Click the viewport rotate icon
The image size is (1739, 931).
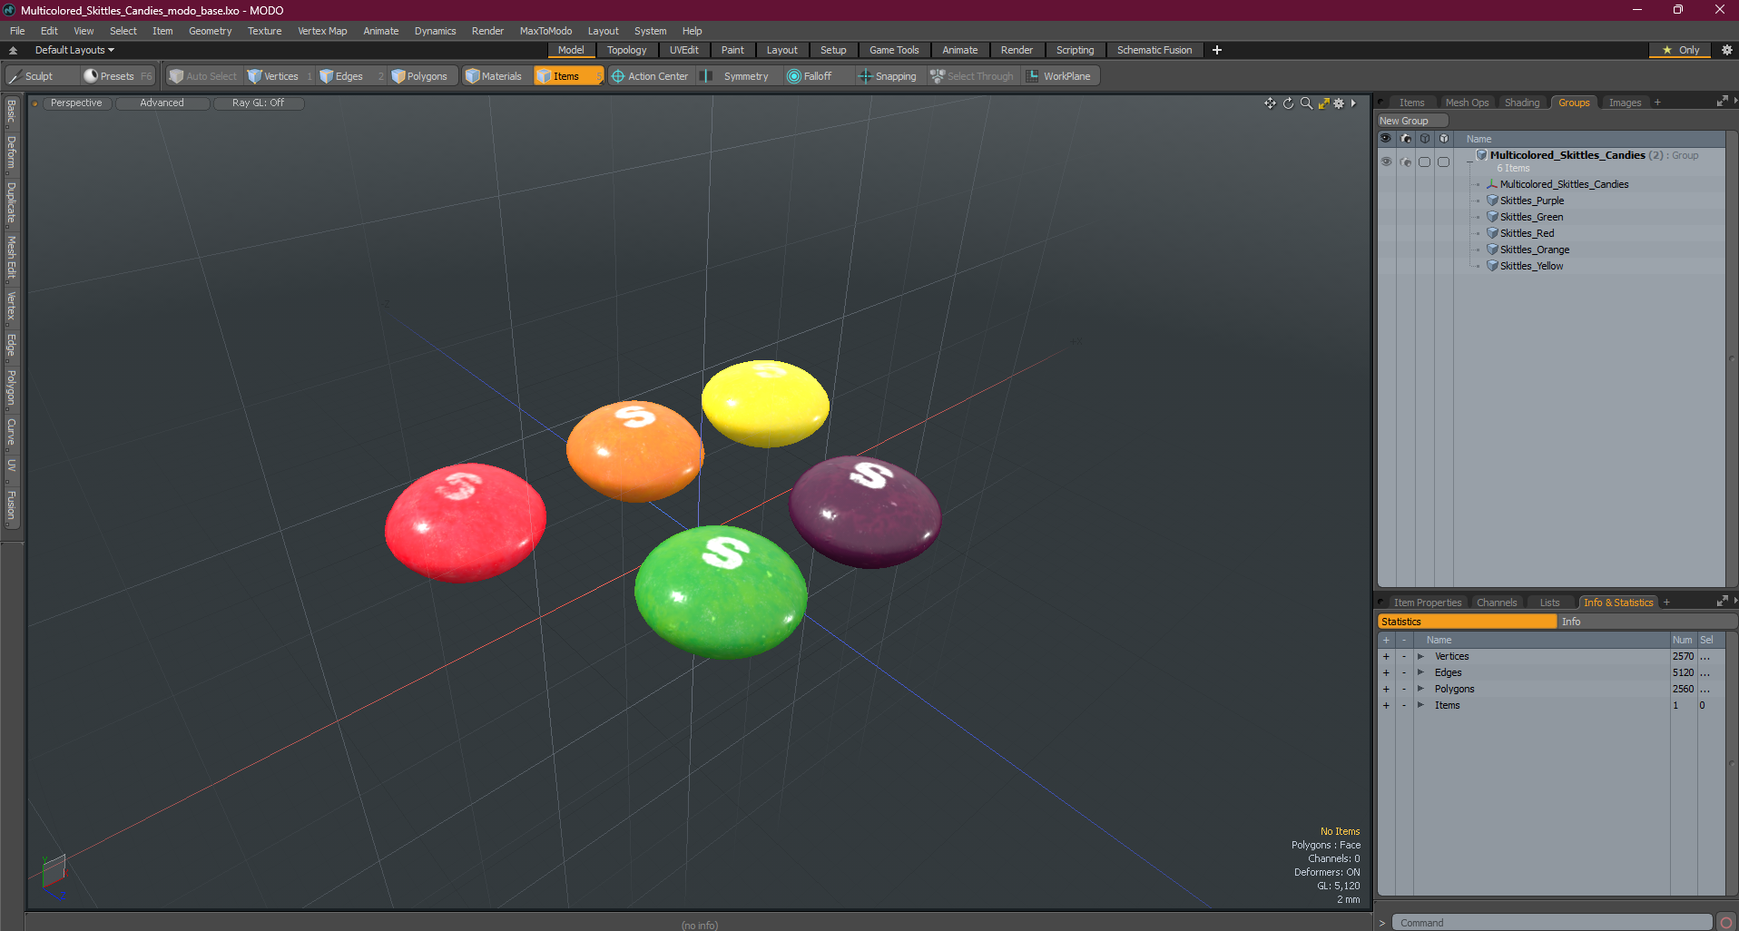[x=1288, y=103]
